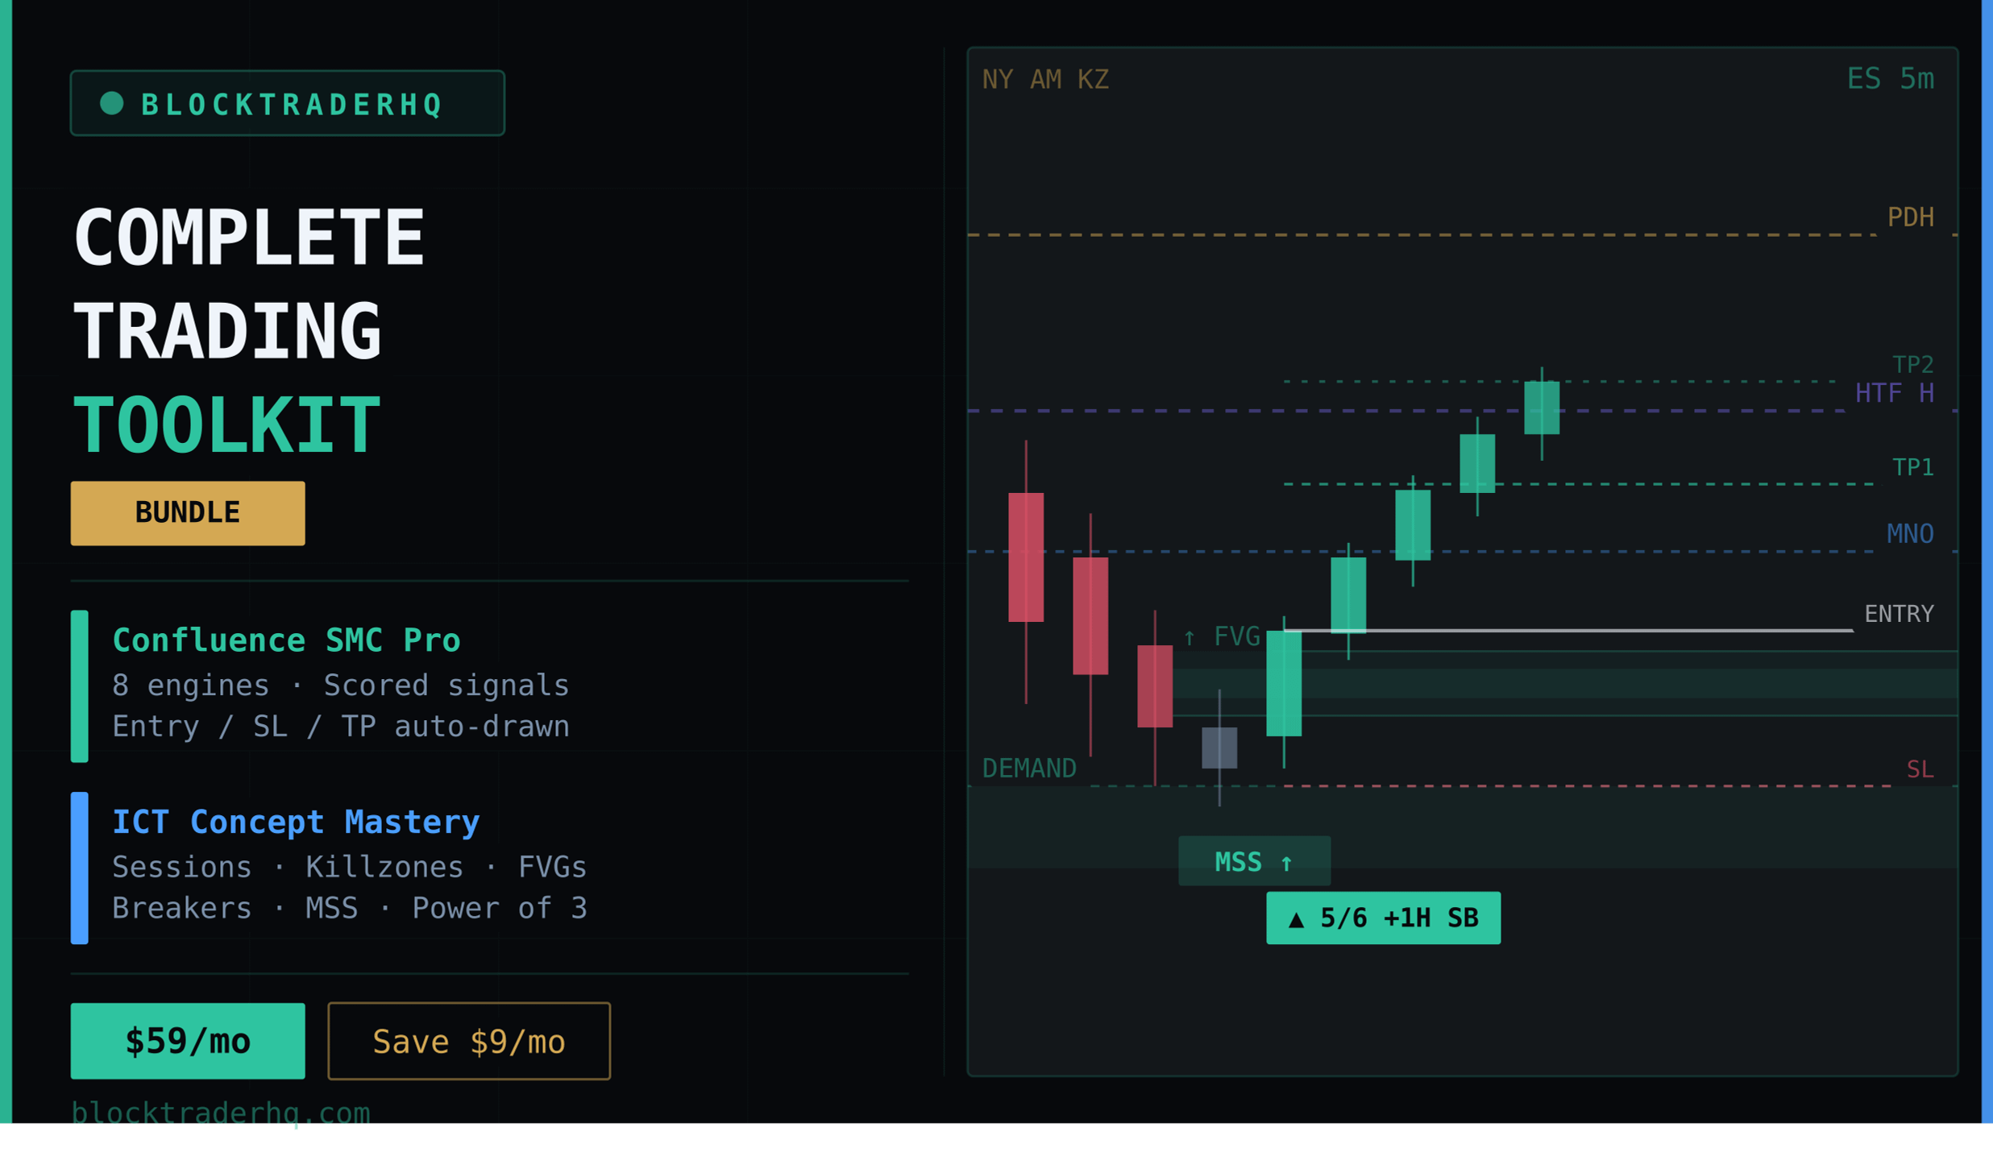Image resolution: width=1993 pixels, height=1160 pixels.
Task: Click the blue bar beside ICT Concept Mastery
Action: coord(80,868)
